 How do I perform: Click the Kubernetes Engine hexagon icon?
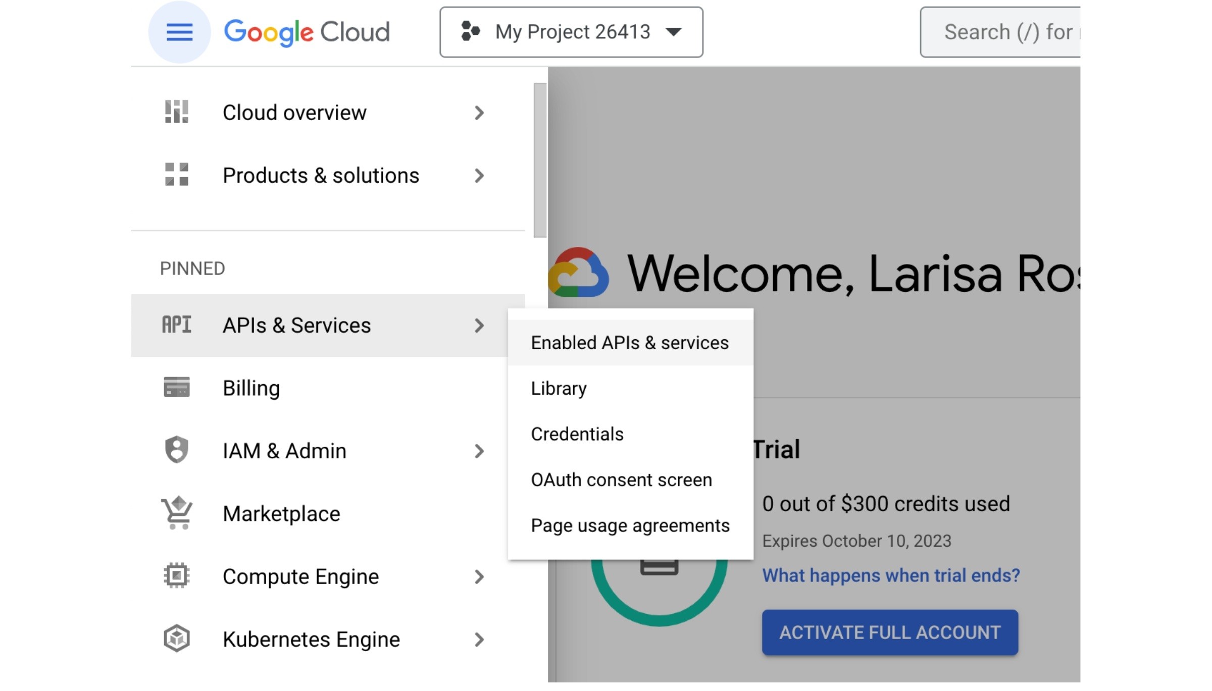177,639
